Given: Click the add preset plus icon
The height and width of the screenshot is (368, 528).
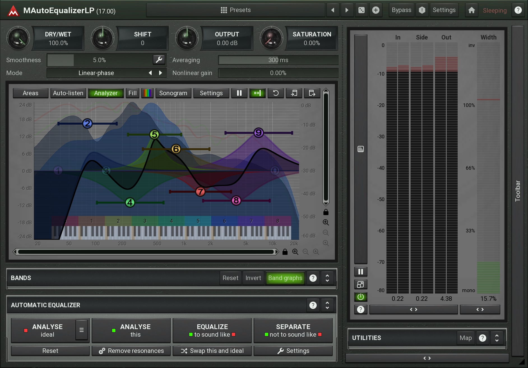Looking at the screenshot, I should 376,10.
